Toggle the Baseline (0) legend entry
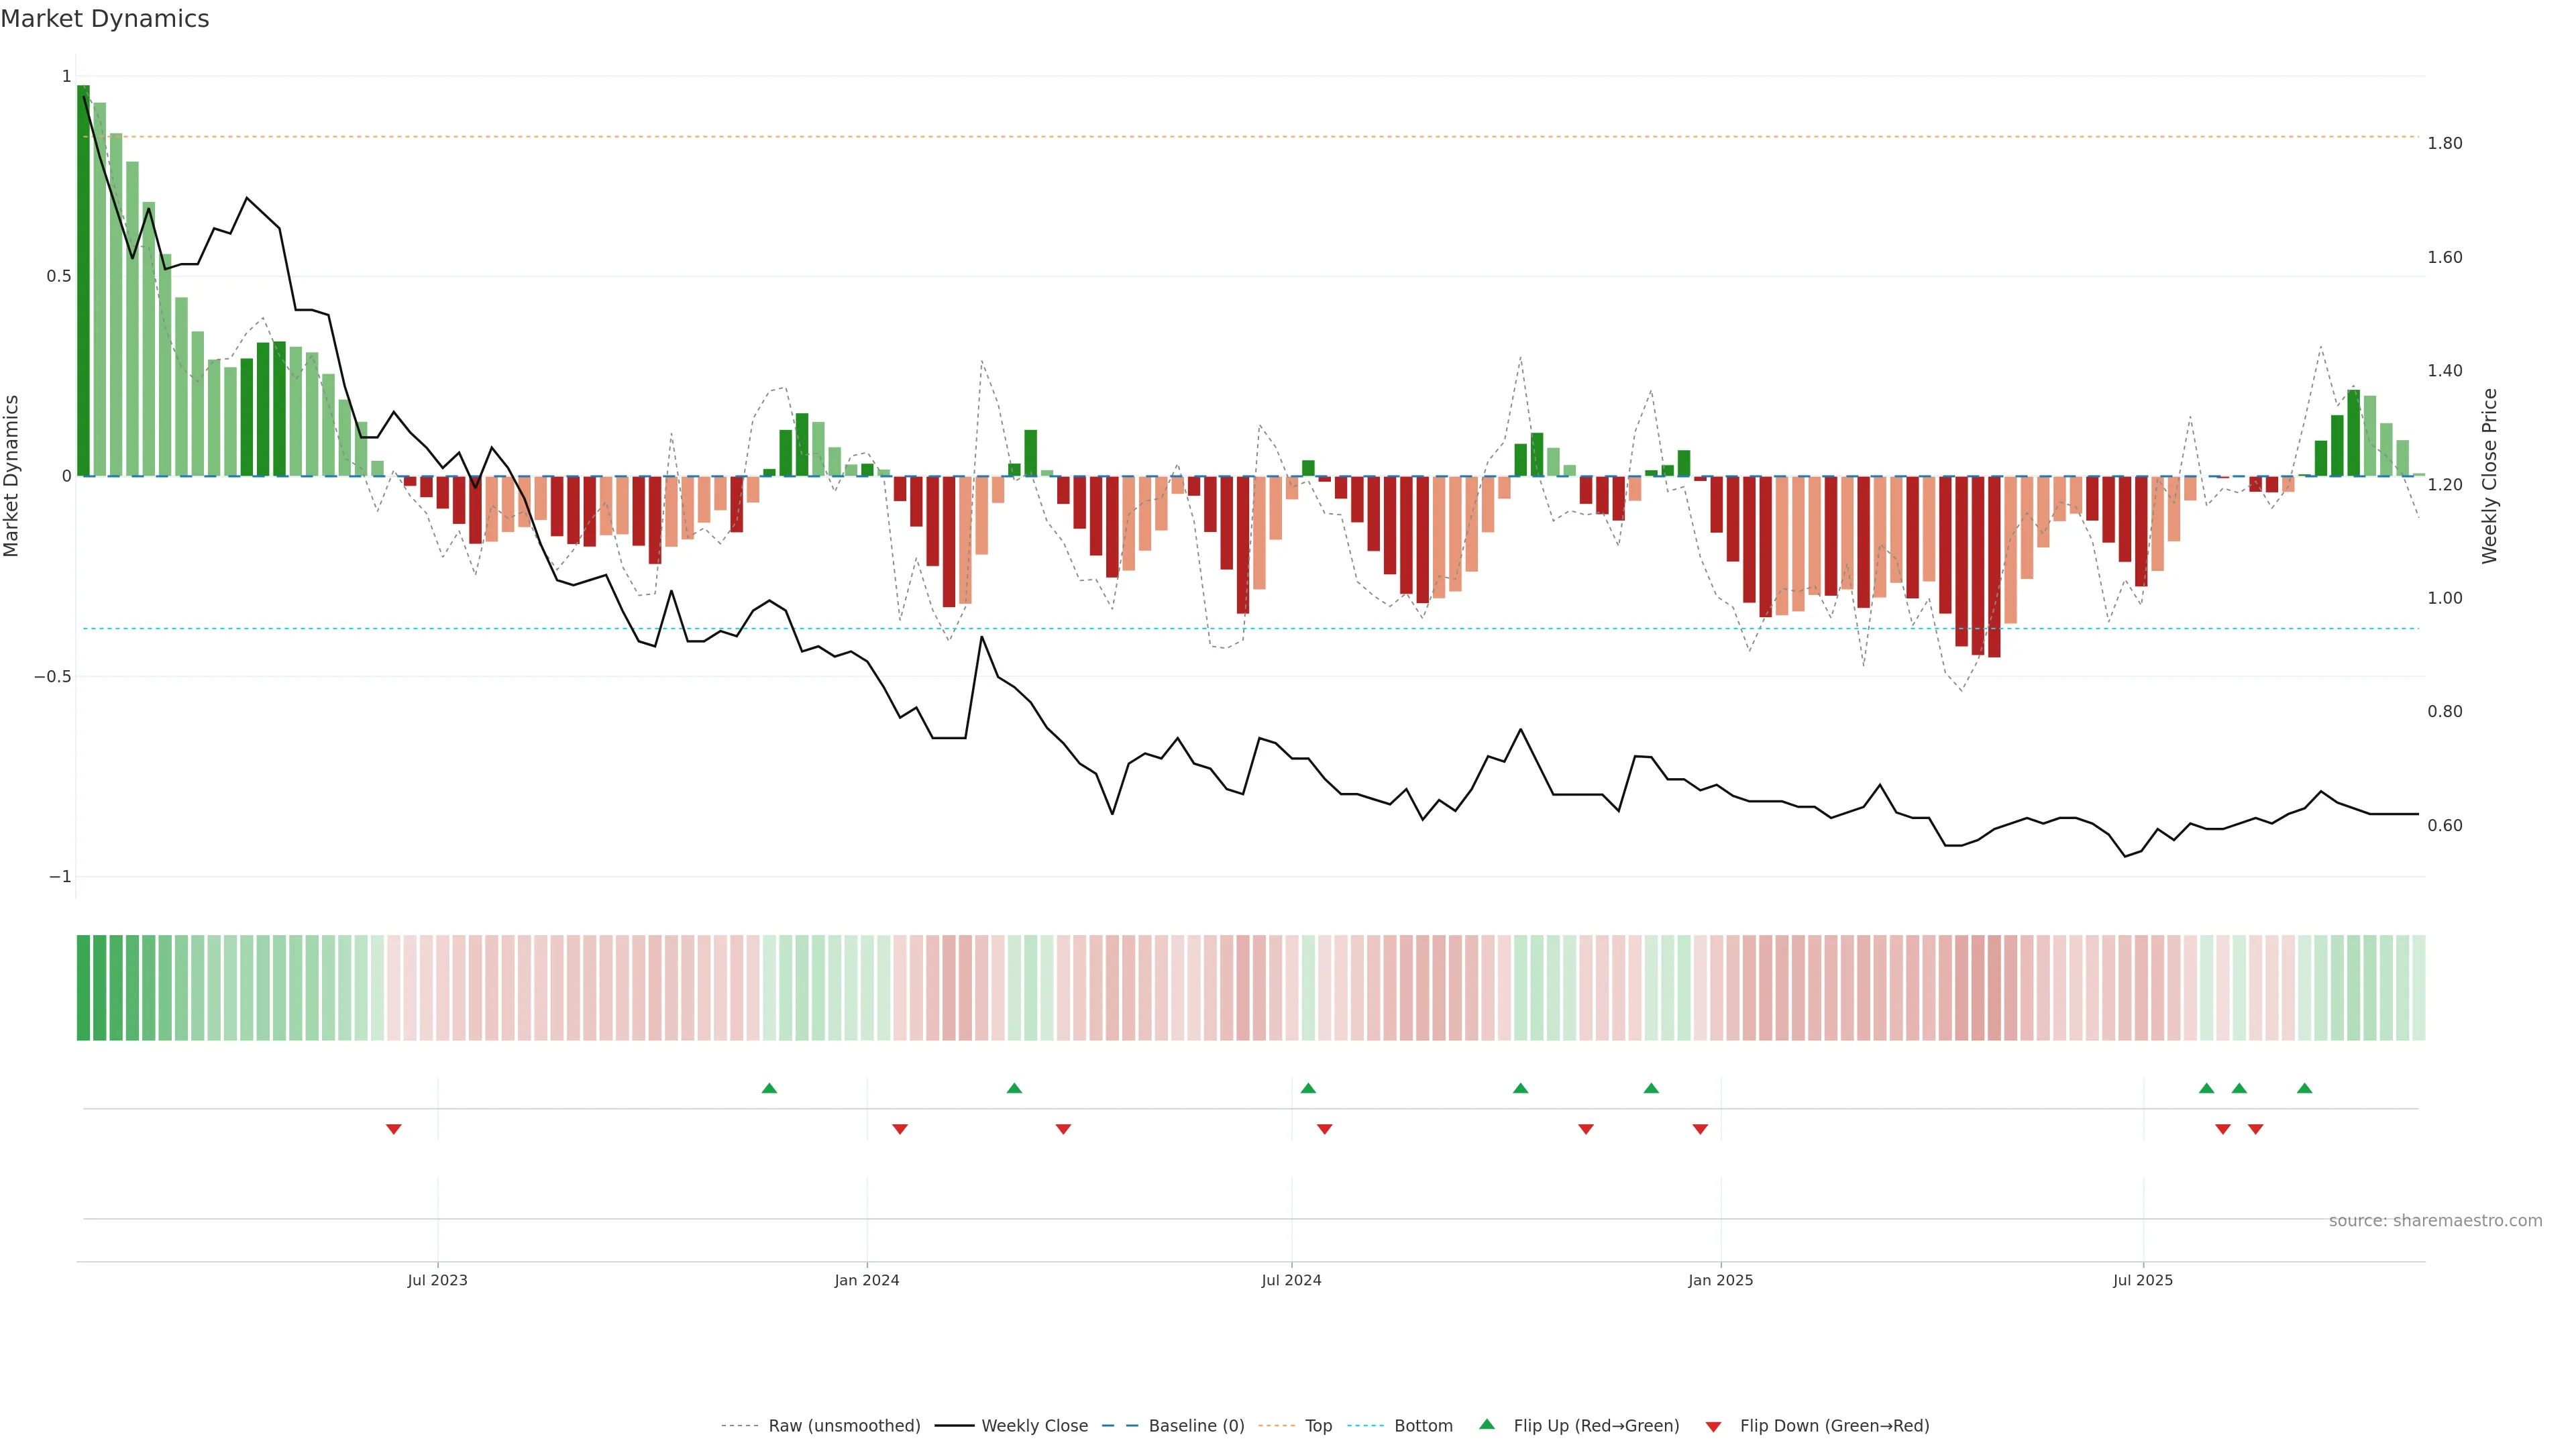Image resolution: width=2576 pixels, height=1449 pixels. pyautogui.click(x=1196, y=1426)
